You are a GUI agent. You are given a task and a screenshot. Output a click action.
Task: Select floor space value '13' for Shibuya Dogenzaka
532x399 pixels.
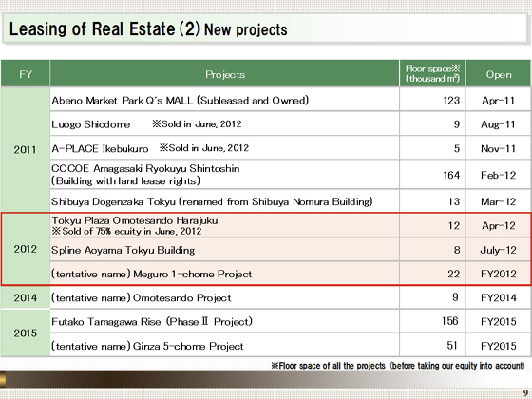point(454,201)
